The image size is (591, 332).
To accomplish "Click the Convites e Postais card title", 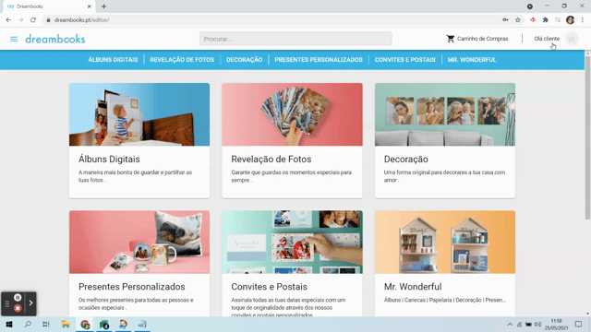I will click(x=269, y=287).
